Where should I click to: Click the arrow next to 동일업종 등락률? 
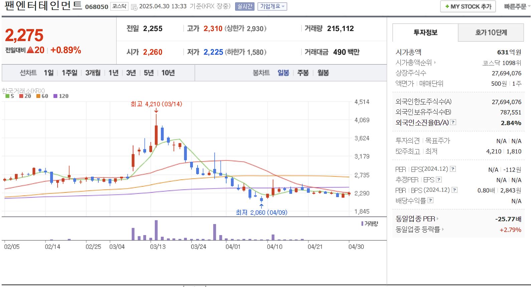(x=443, y=229)
